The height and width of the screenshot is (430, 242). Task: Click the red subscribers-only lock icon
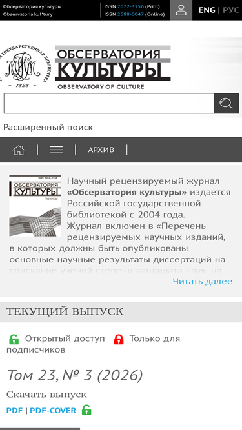[119, 339]
